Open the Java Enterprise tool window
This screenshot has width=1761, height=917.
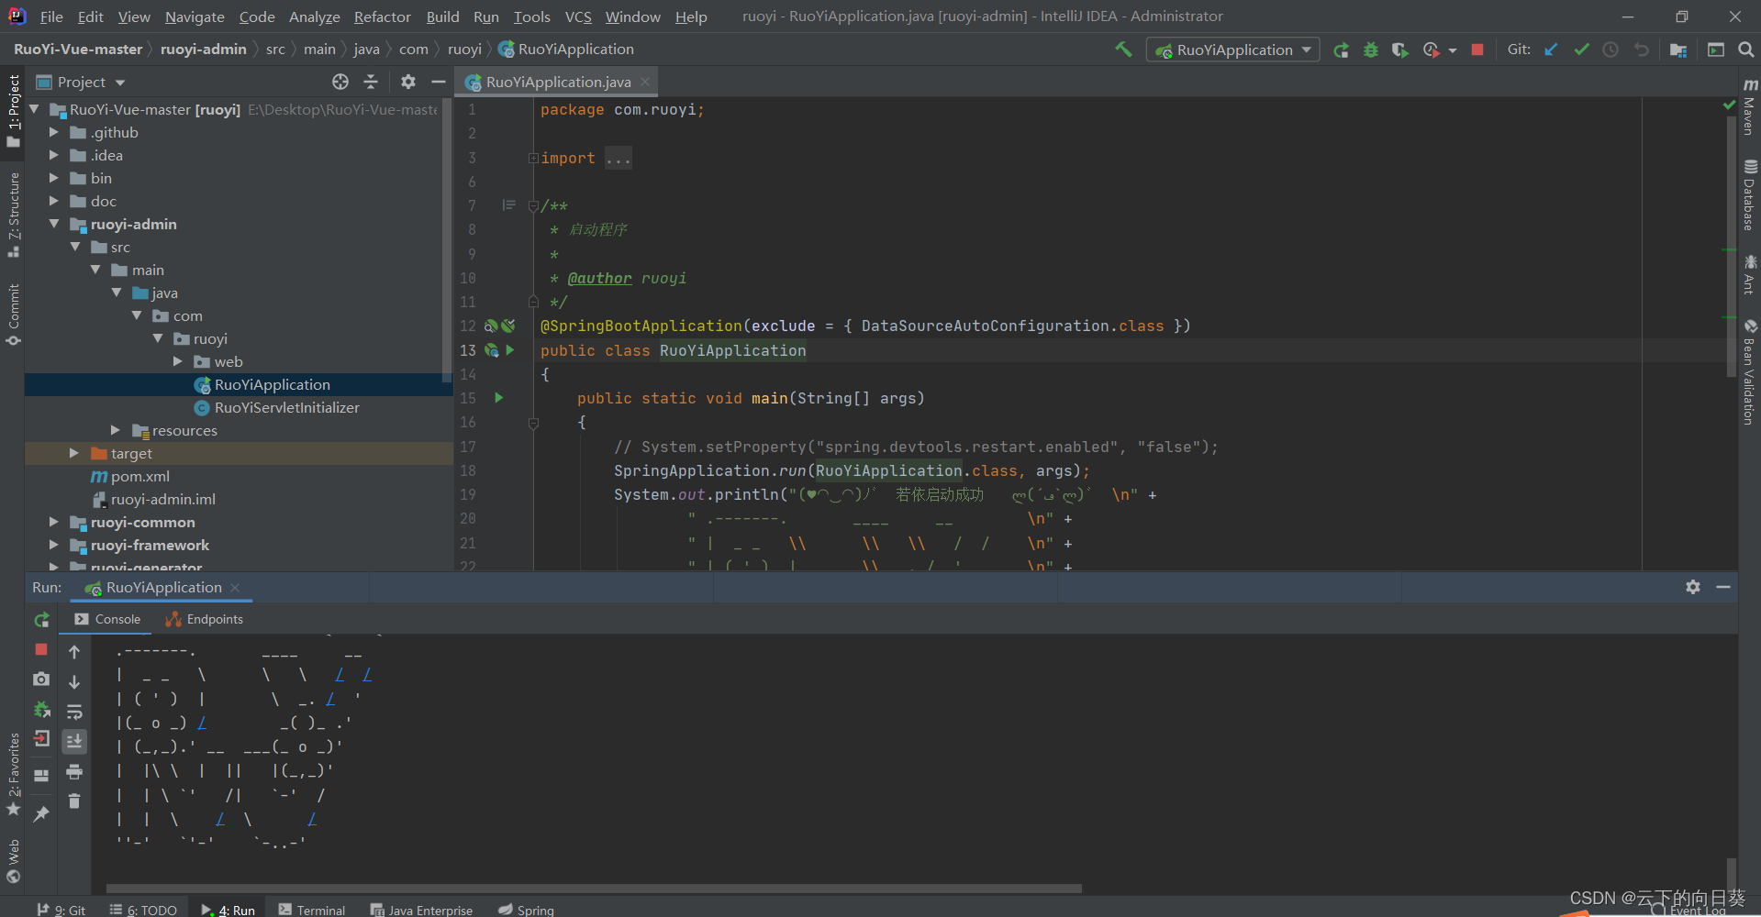coord(421,910)
